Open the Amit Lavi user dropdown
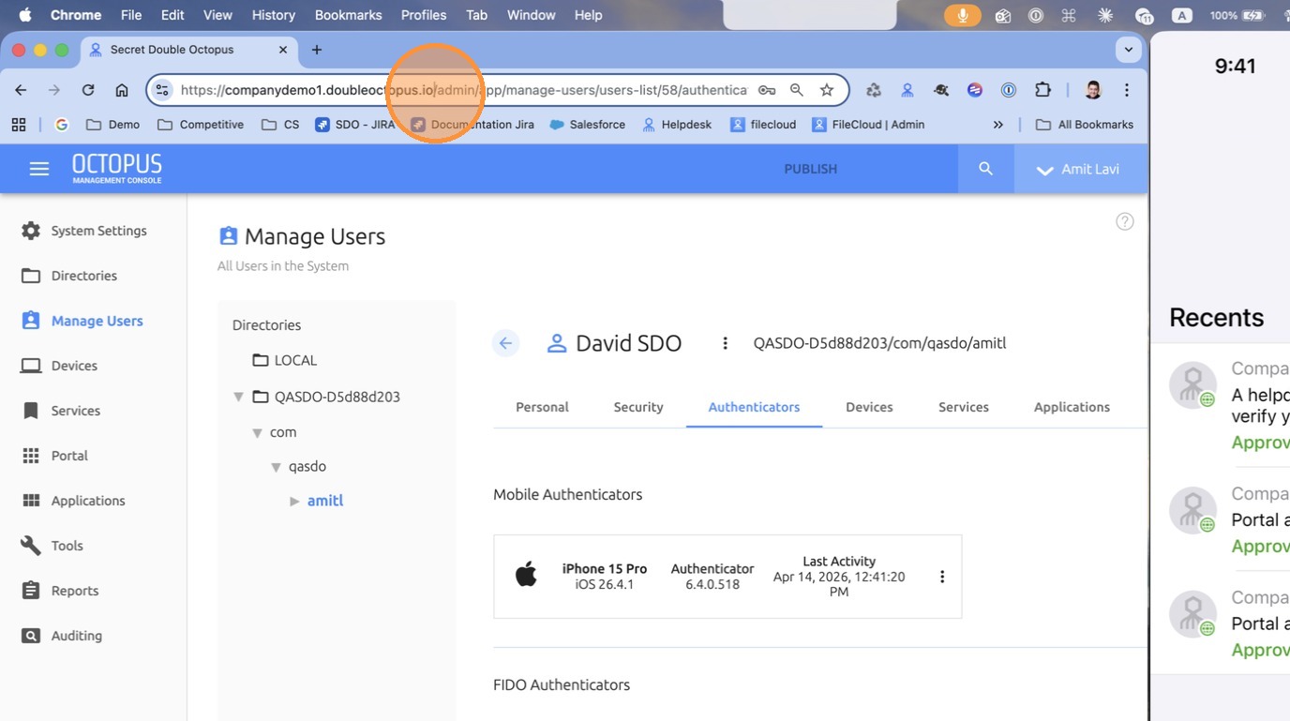The height and width of the screenshot is (721, 1290). (1078, 170)
